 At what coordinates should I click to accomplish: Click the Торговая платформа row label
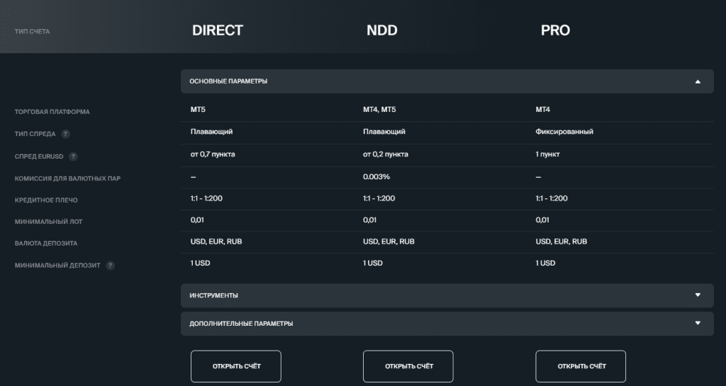coord(52,112)
